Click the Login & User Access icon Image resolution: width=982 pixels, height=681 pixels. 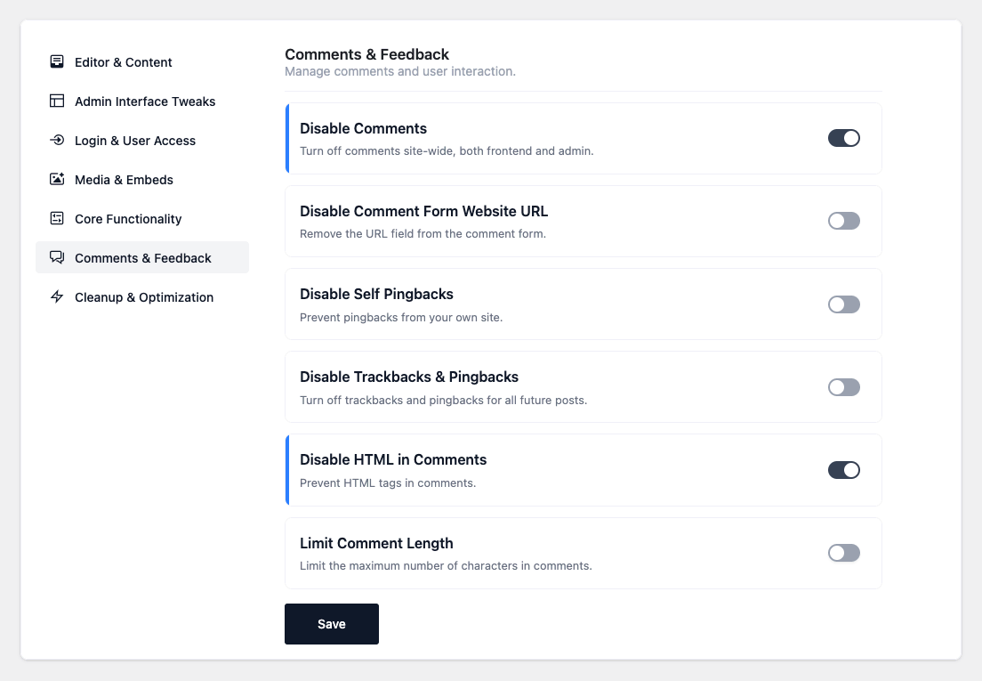point(57,141)
